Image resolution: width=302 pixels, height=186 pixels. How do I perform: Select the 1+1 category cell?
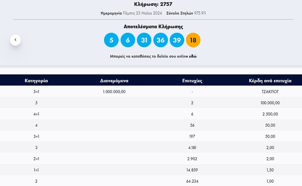(36, 170)
